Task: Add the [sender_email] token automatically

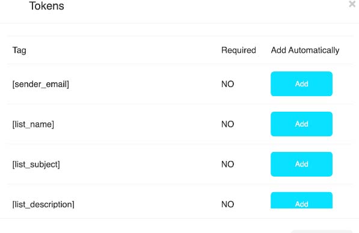Action: [301, 83]
